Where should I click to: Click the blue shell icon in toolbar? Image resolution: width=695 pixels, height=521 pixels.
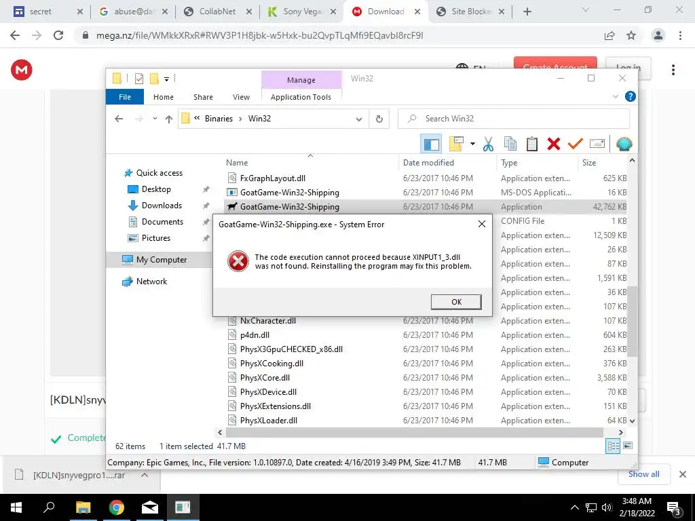[x=624, y=144]
